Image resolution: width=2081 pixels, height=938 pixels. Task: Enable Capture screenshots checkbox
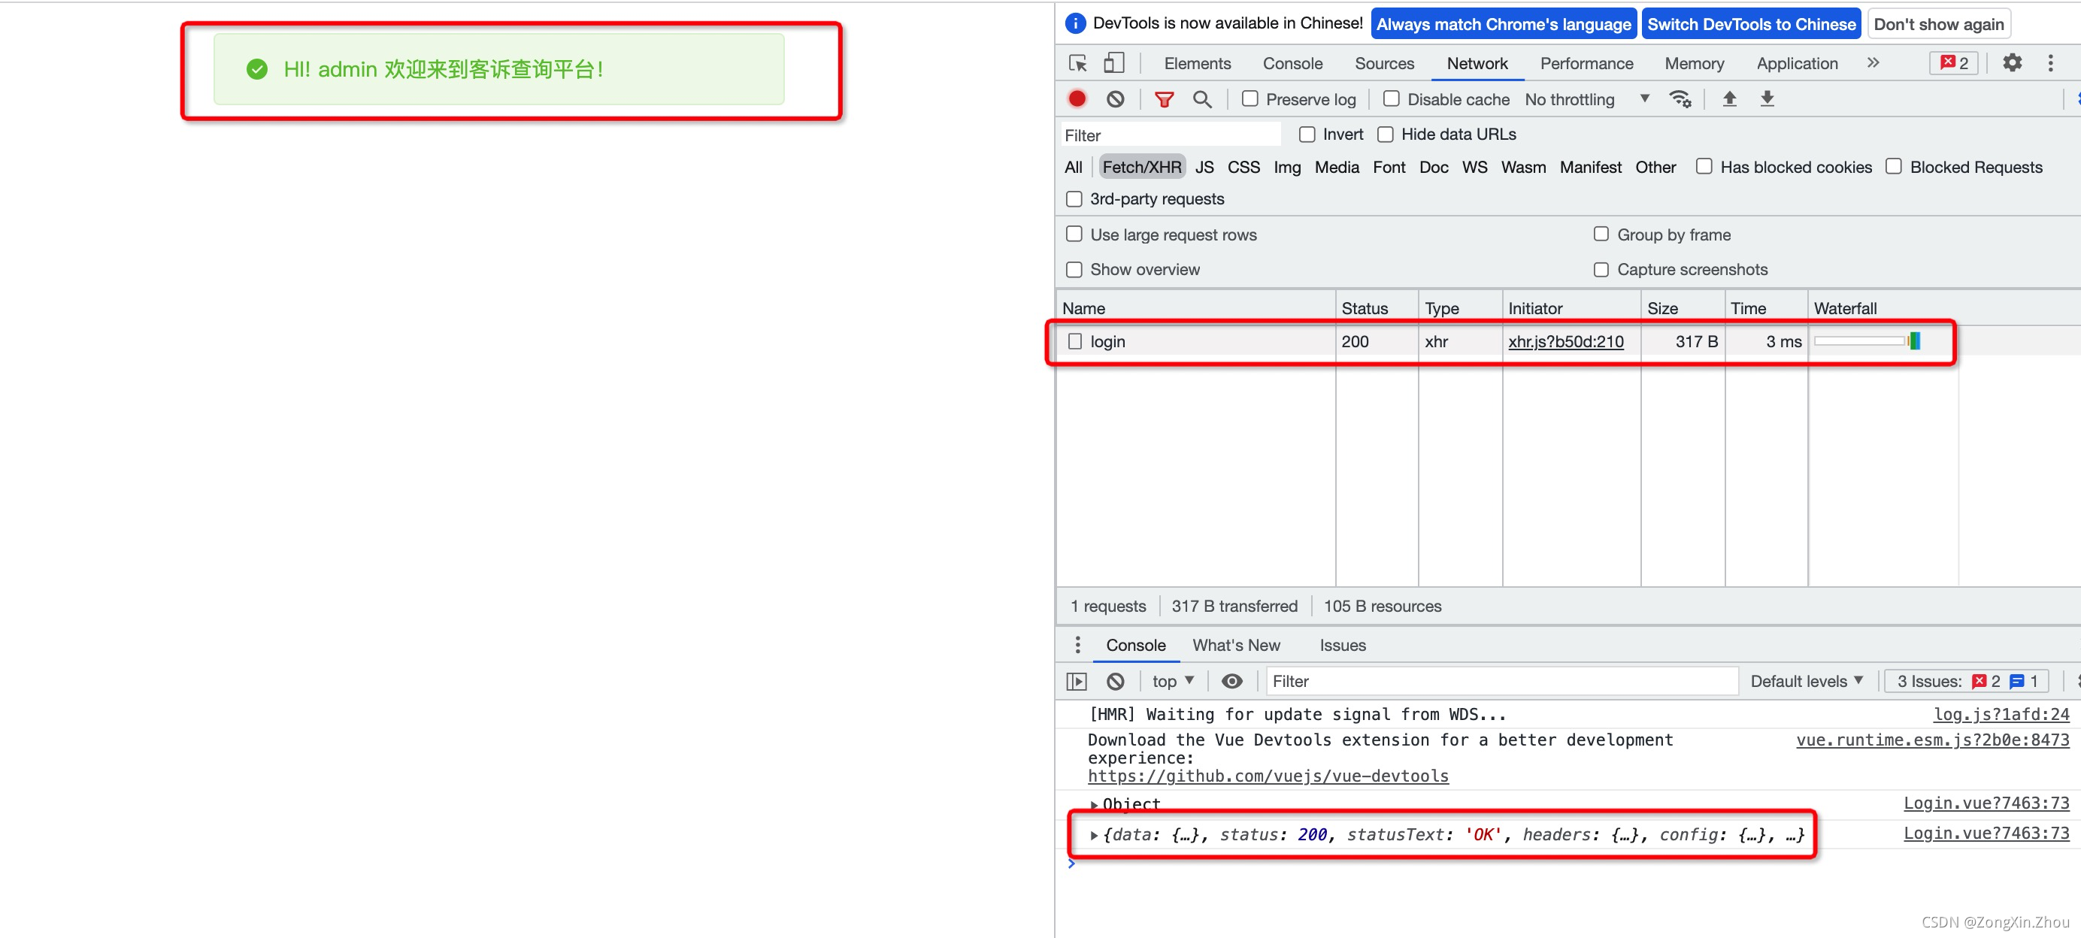pyautogui.click(x=1601, y=269)
